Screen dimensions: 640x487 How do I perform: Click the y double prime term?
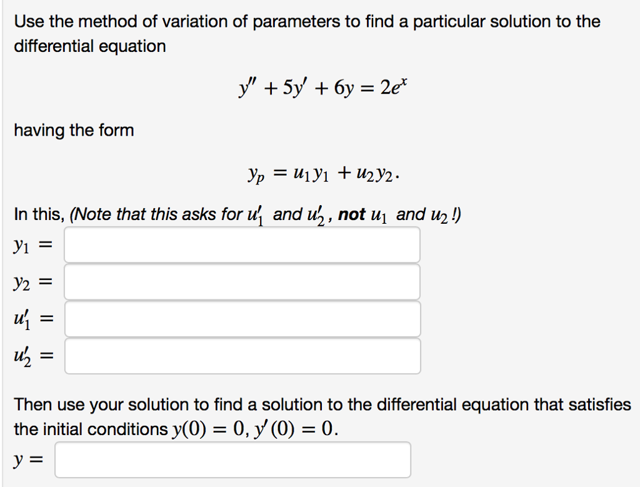point(249,88)
